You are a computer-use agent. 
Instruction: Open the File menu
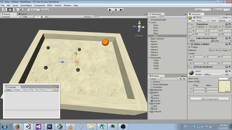[x=3, y=5]
